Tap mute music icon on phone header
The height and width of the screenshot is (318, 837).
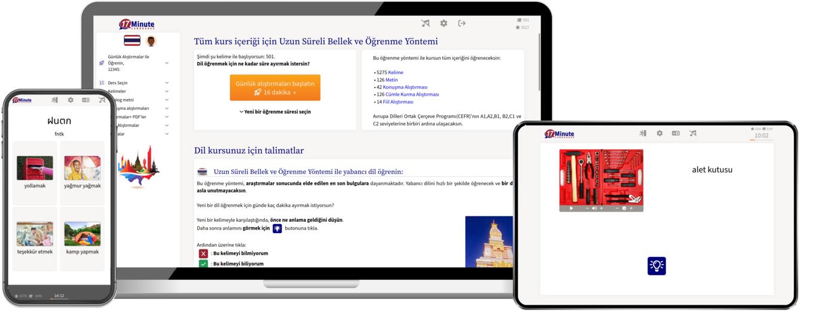102,100
